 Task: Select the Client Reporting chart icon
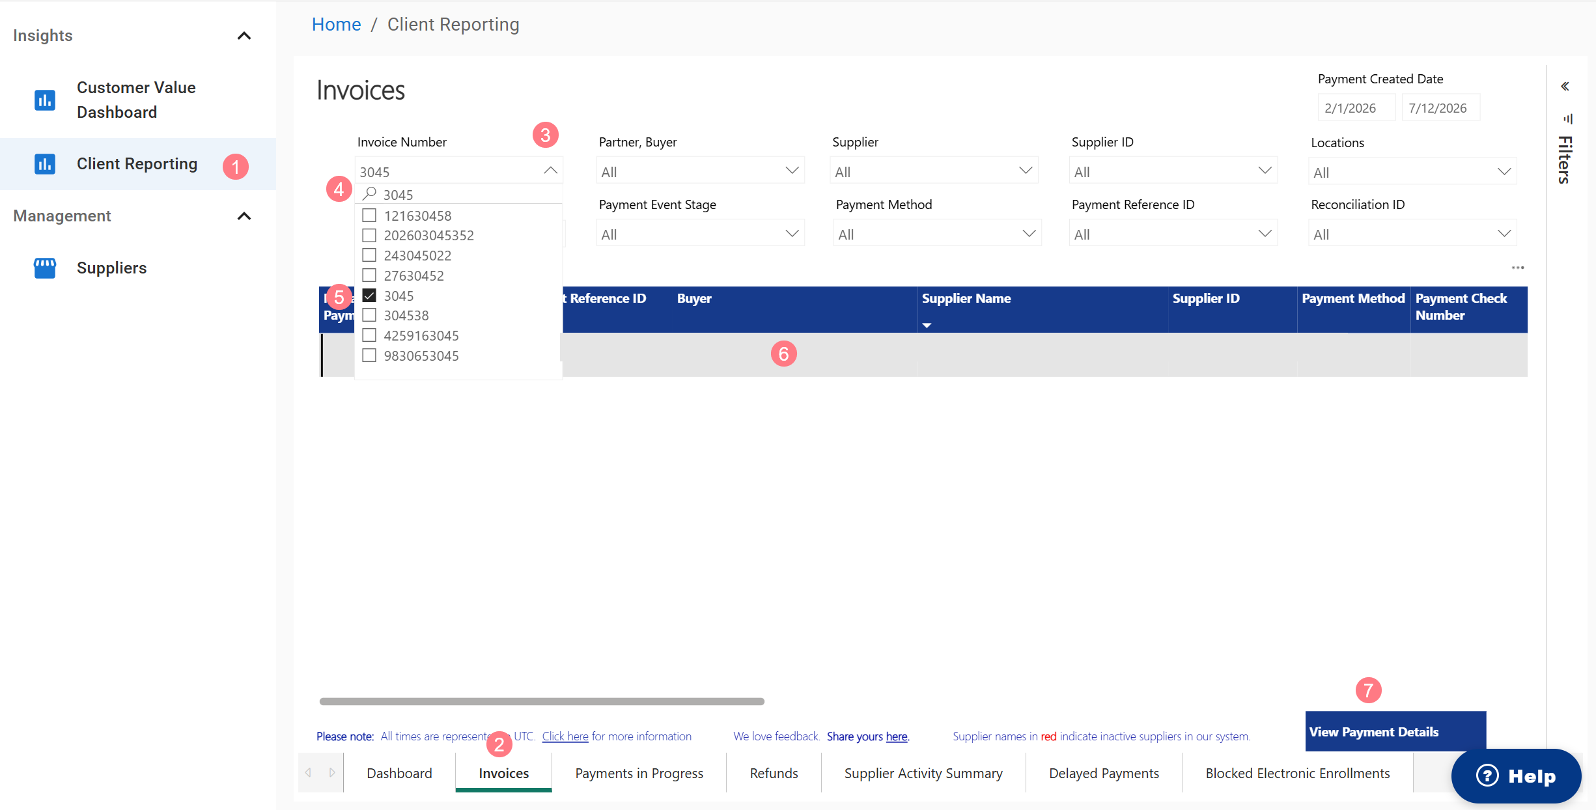tap(44, 164)
